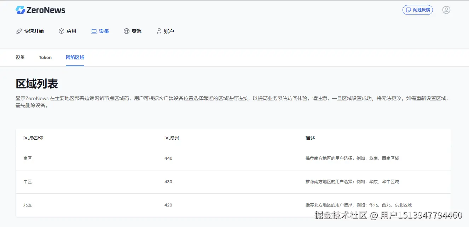Click the cube icon beside 应用
469x227 pixels.
(62, 31)
